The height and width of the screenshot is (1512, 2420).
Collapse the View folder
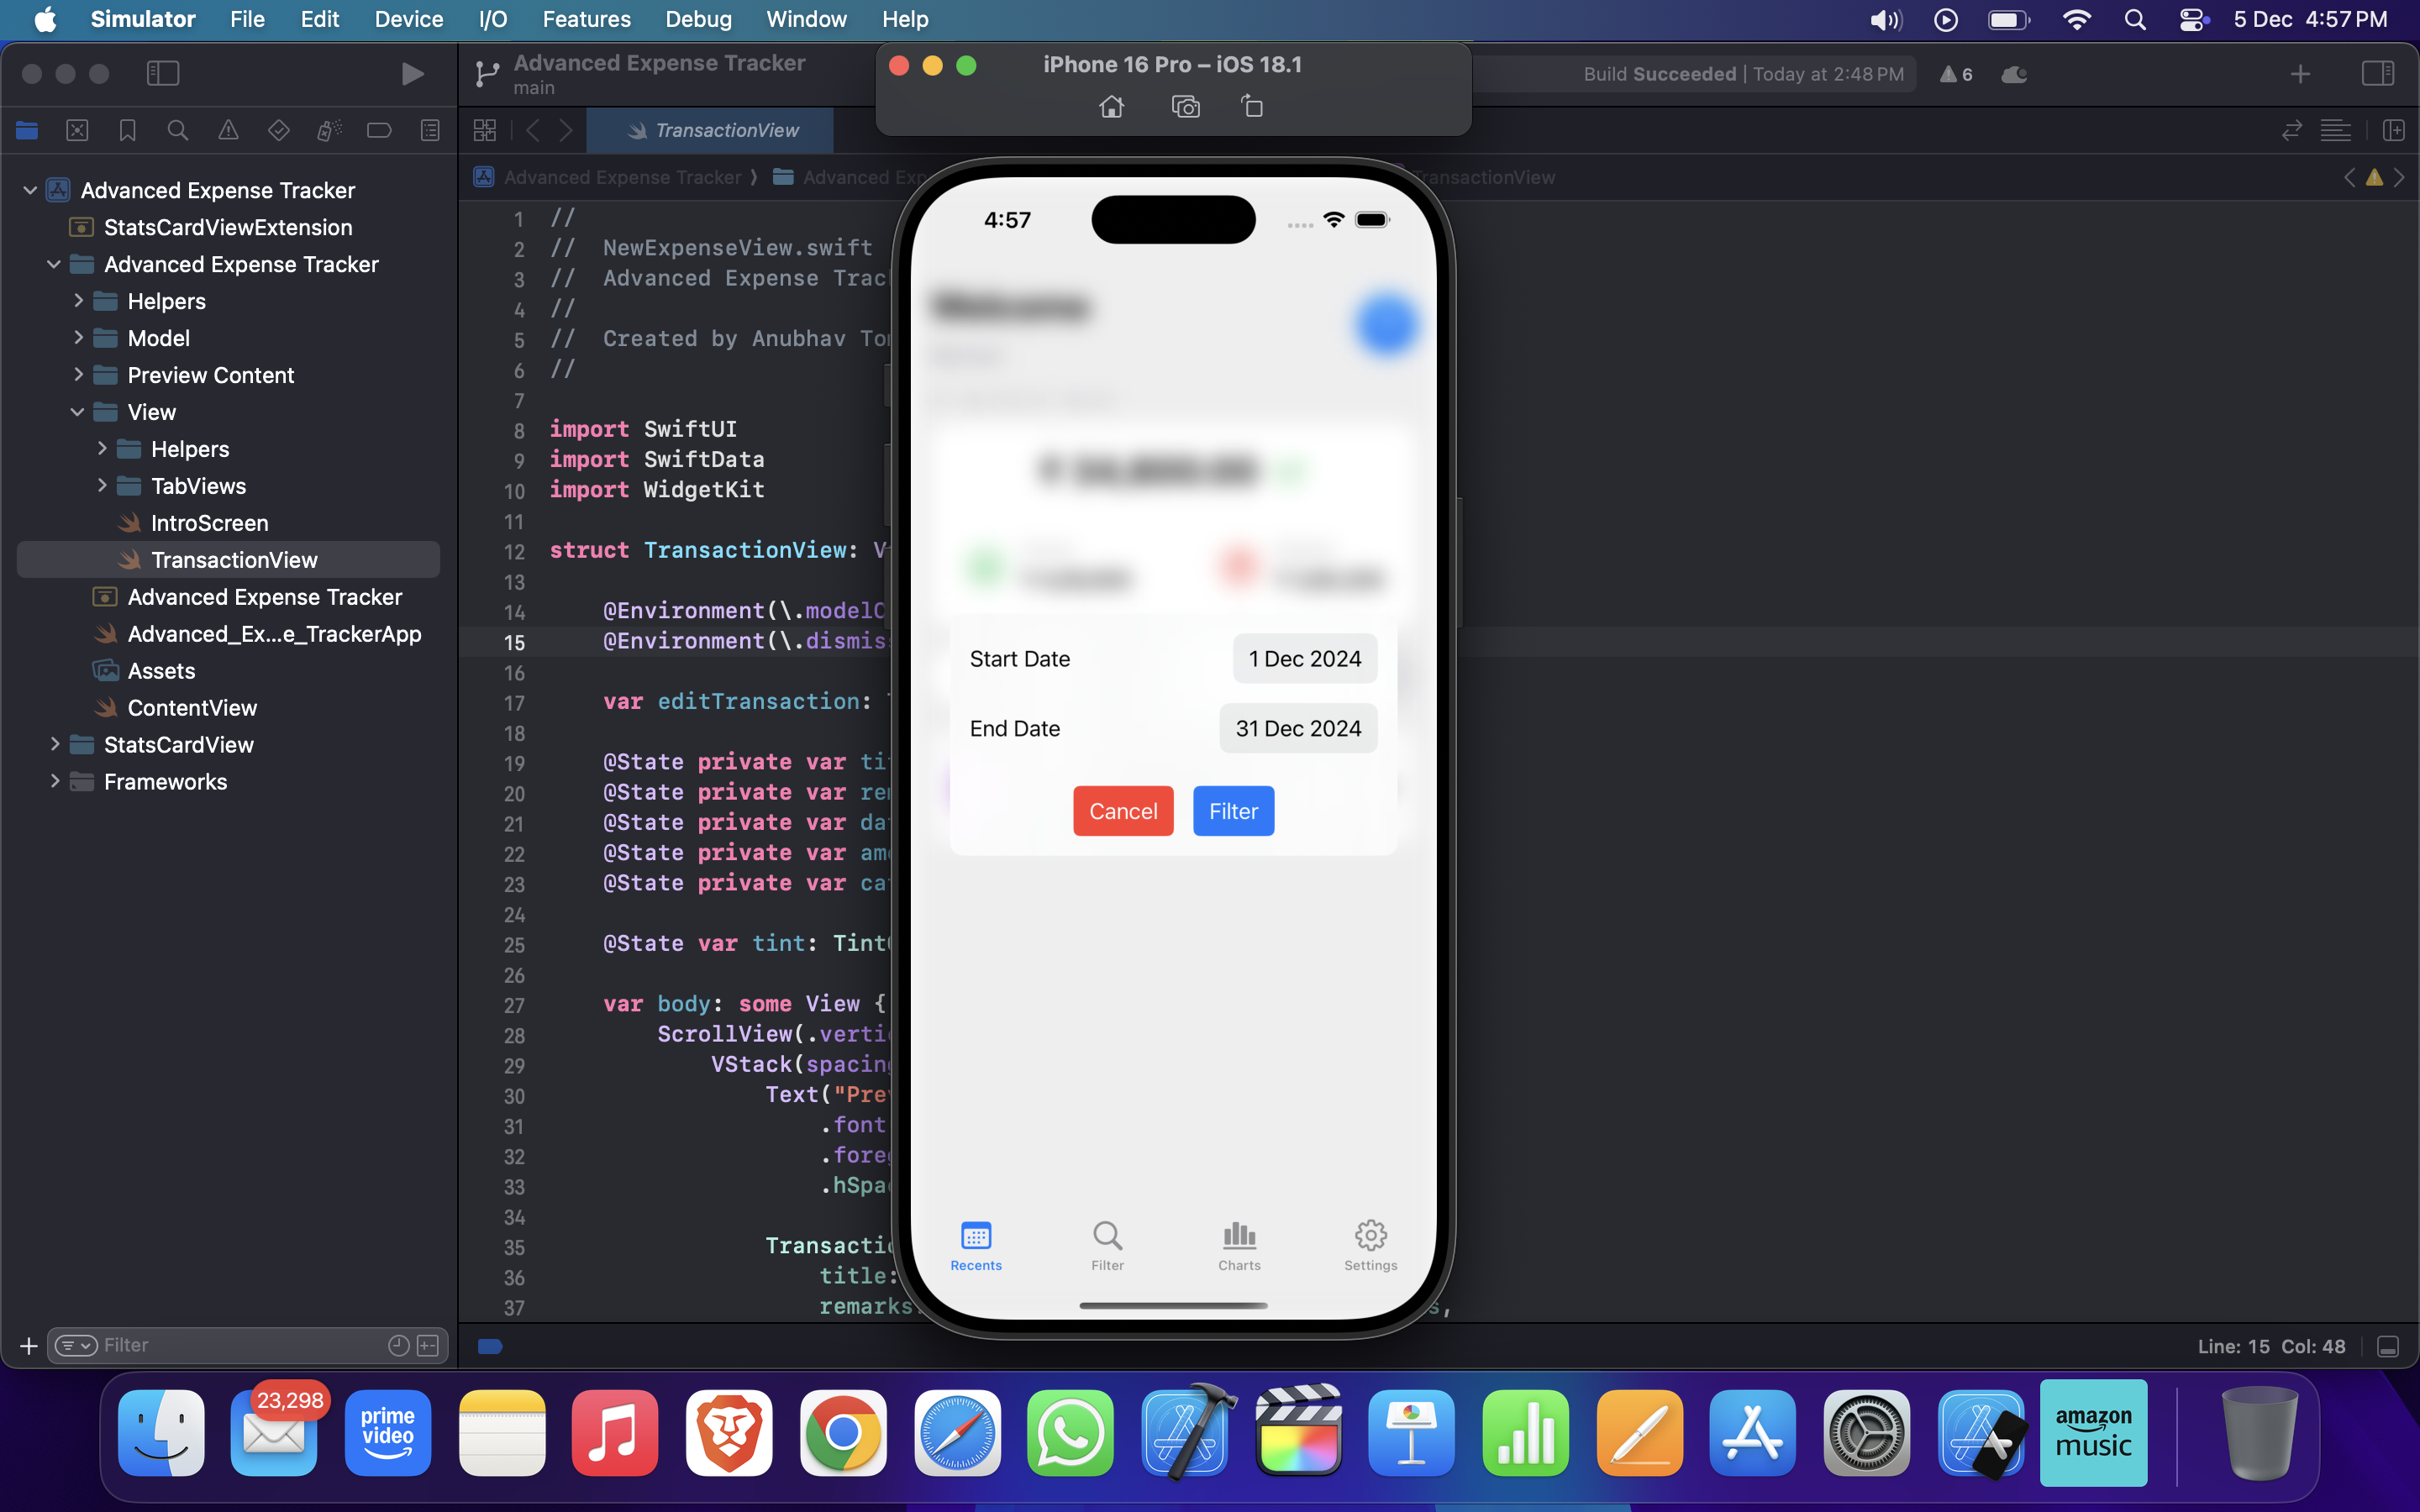coord(77,411)
